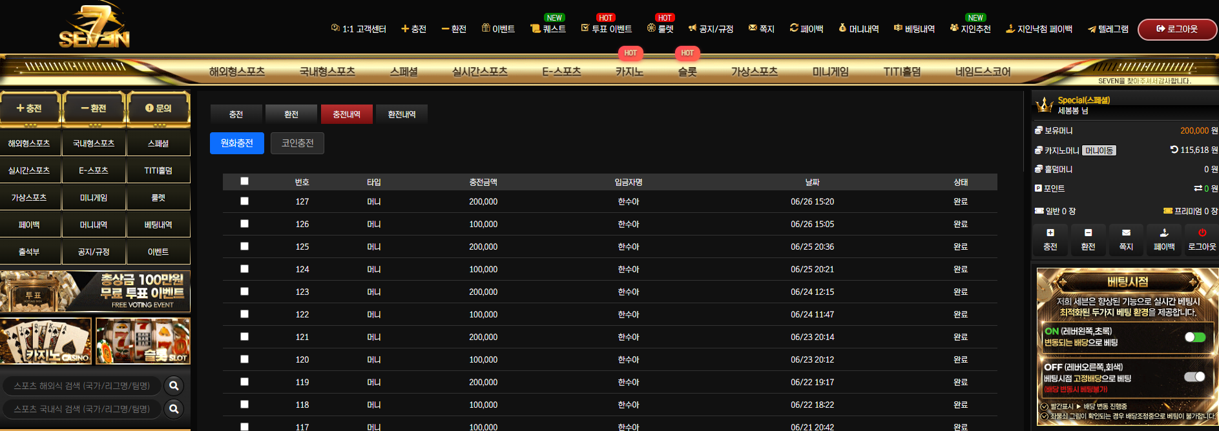Click the 로그아웃 button in top bar
Image resolution: width=1219 pixels, height=431 pixels.
pyautogui.click(x=1177, y=29)
